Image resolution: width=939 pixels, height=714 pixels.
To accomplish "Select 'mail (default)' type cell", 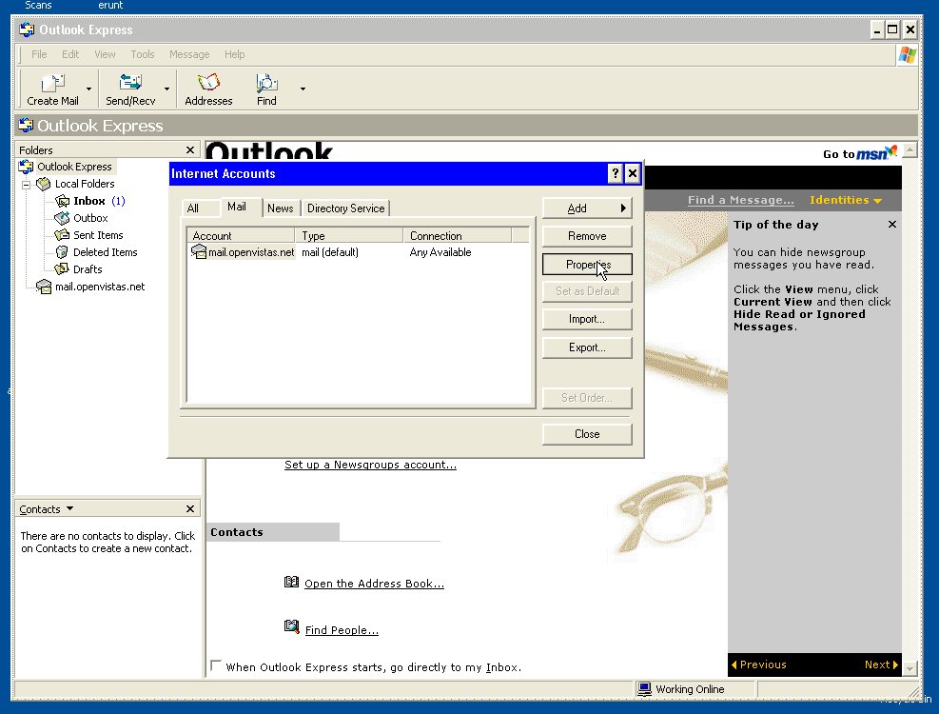I will (330, 252).
